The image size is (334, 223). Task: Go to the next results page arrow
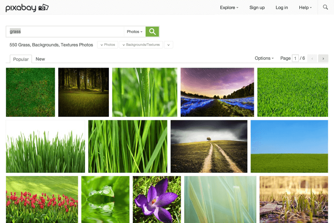pyautogui.click(x=323, y=58)
